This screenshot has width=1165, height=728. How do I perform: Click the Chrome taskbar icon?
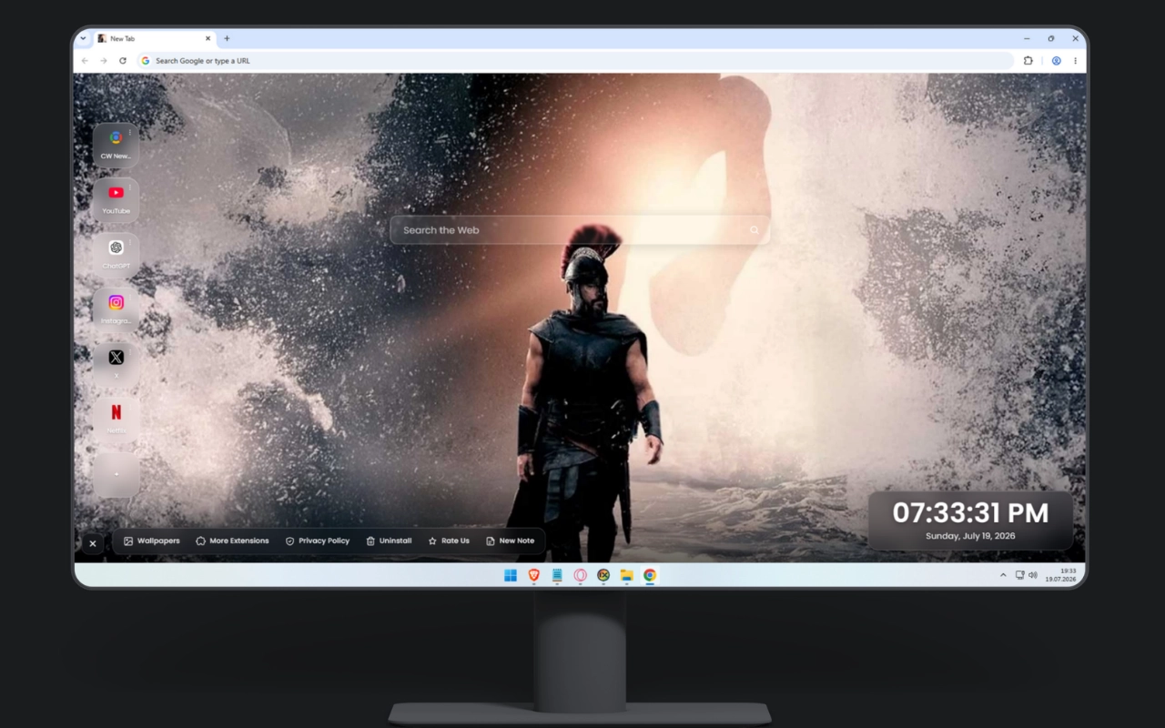click(x=650, y=575)
